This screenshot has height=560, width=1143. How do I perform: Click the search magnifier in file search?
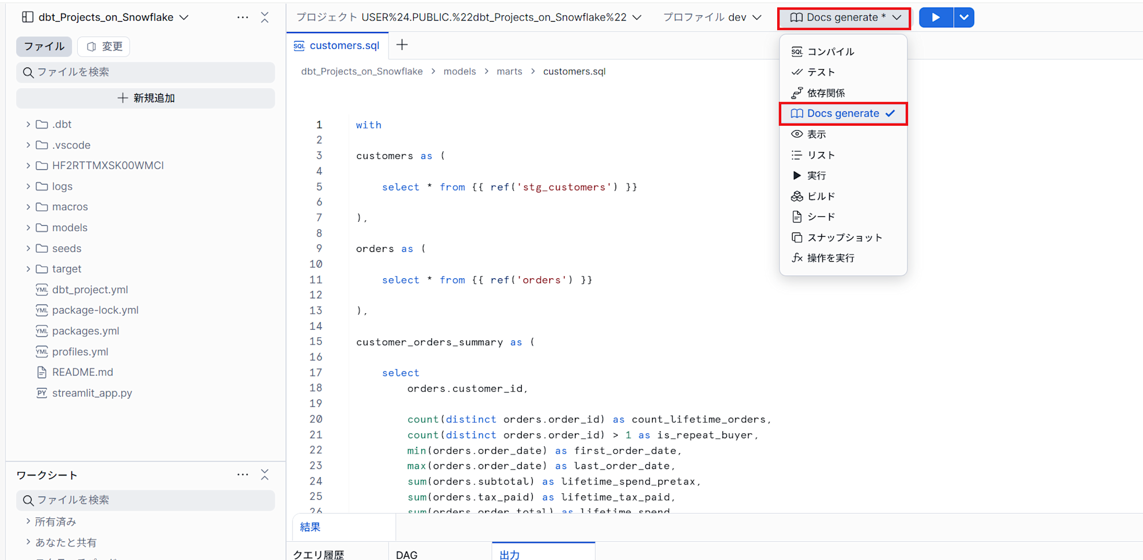(x=28, y=73)
